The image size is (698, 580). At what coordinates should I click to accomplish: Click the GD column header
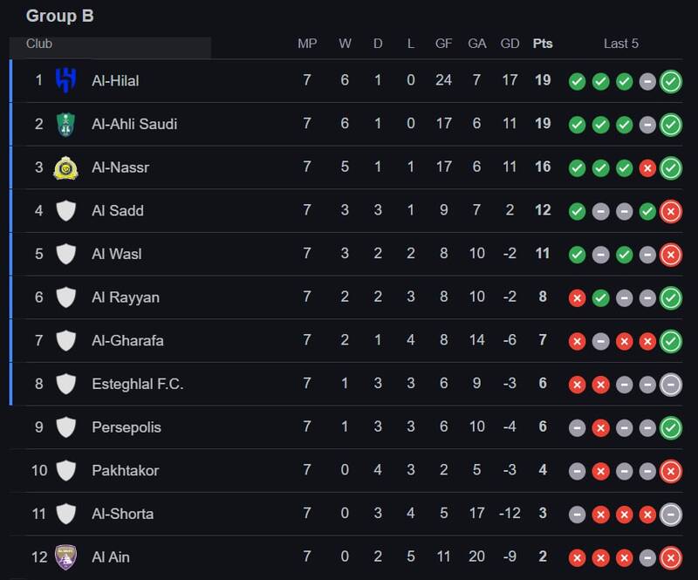510,44
